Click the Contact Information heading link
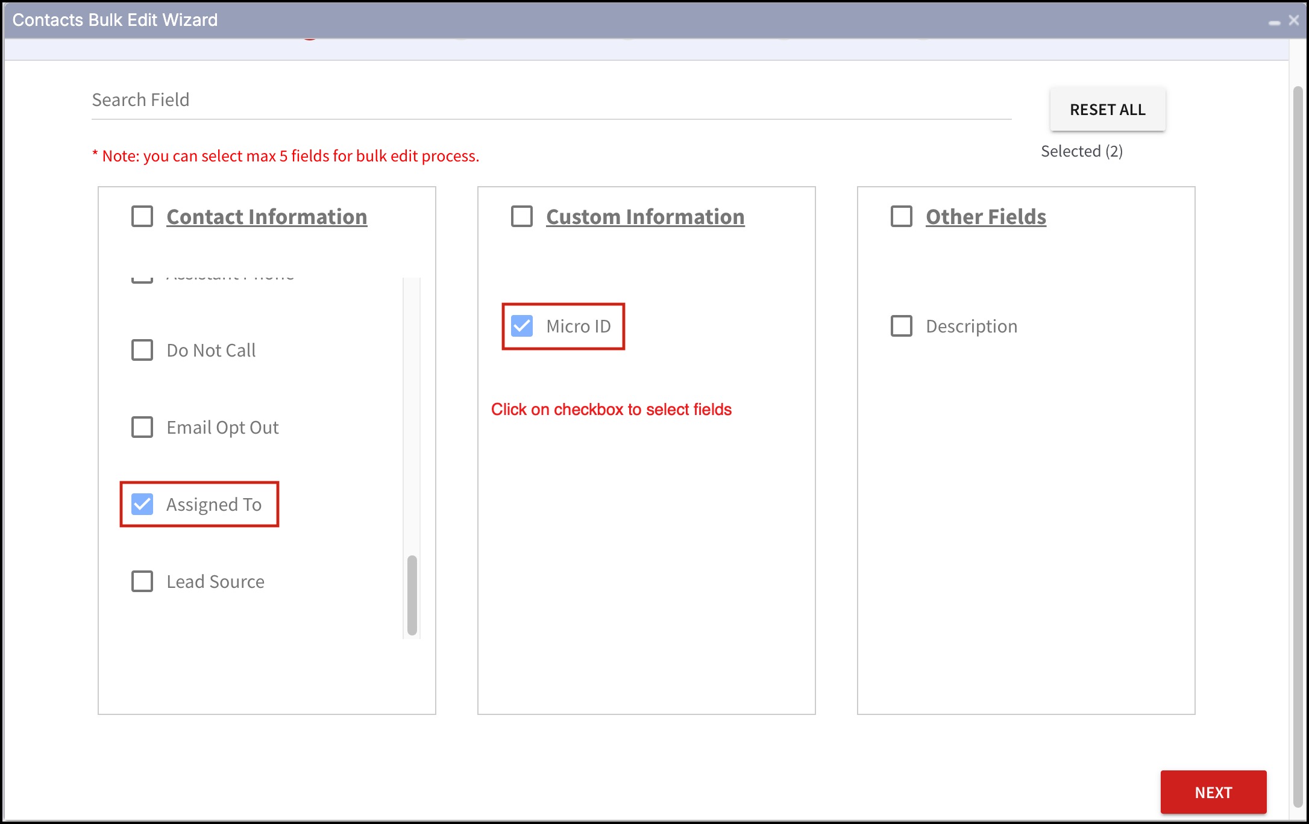Image resolution: width=1309 pixels, height=824 pixels. click(x=266, y=217)
